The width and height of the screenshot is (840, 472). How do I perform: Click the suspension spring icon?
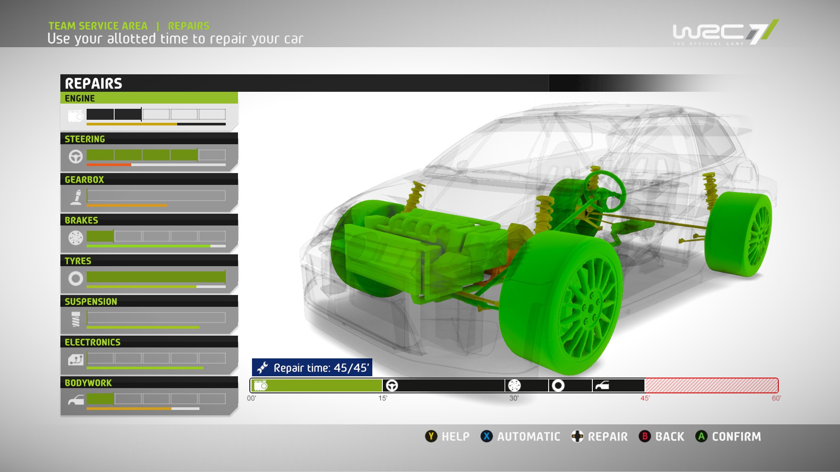[76, 319]
